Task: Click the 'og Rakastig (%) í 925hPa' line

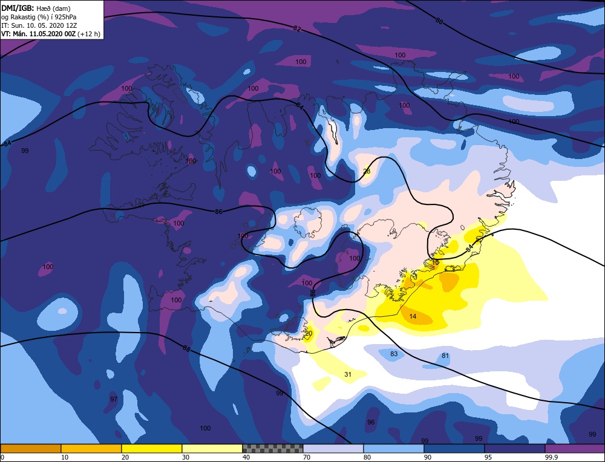Action: point(39,17)
